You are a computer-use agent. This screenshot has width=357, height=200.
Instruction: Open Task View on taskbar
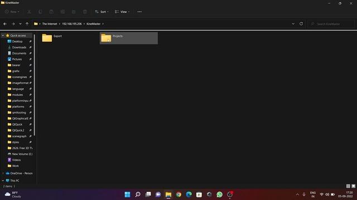(148, 194)
